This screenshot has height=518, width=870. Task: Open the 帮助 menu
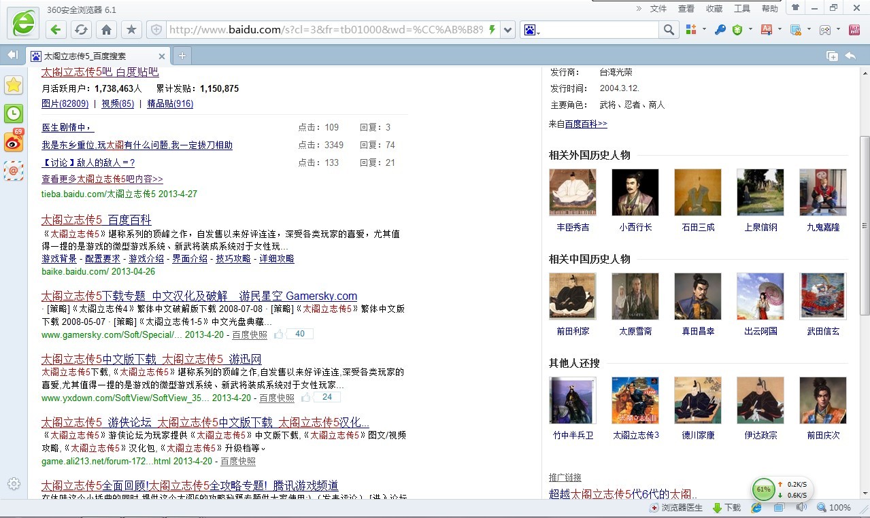pos(770,9)
